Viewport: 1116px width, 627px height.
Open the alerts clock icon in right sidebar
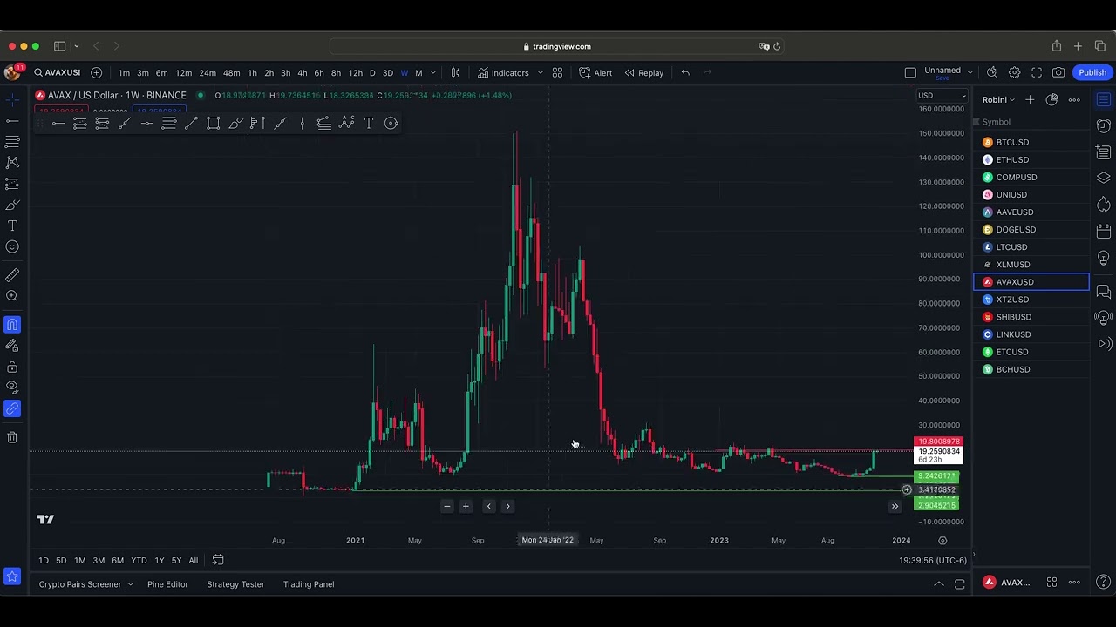(x=1104, y=126)
